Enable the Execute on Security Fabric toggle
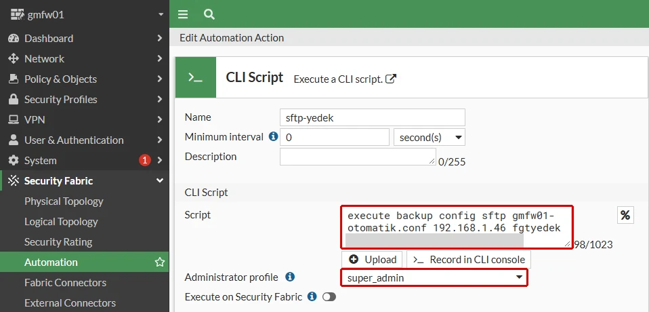649x312 pixels. coord(329,296)
